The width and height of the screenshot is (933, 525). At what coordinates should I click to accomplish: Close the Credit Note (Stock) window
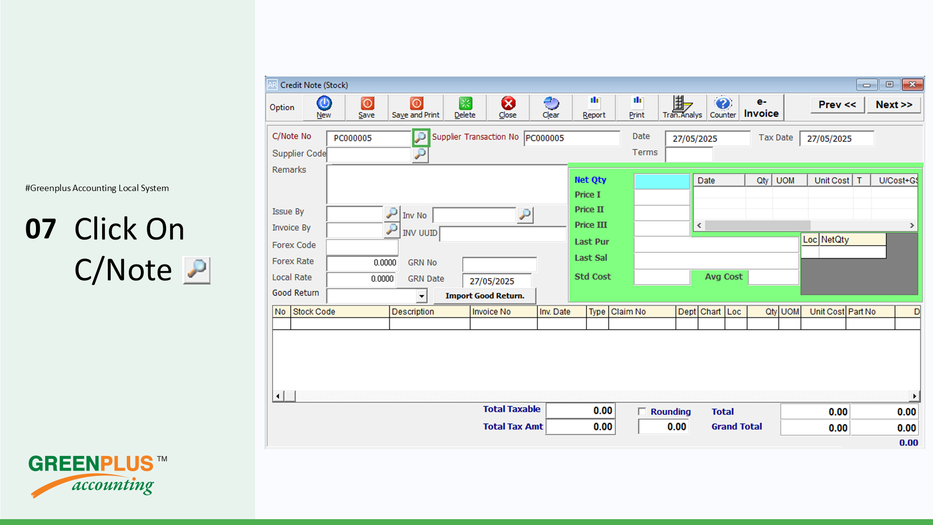pos(913,85)
